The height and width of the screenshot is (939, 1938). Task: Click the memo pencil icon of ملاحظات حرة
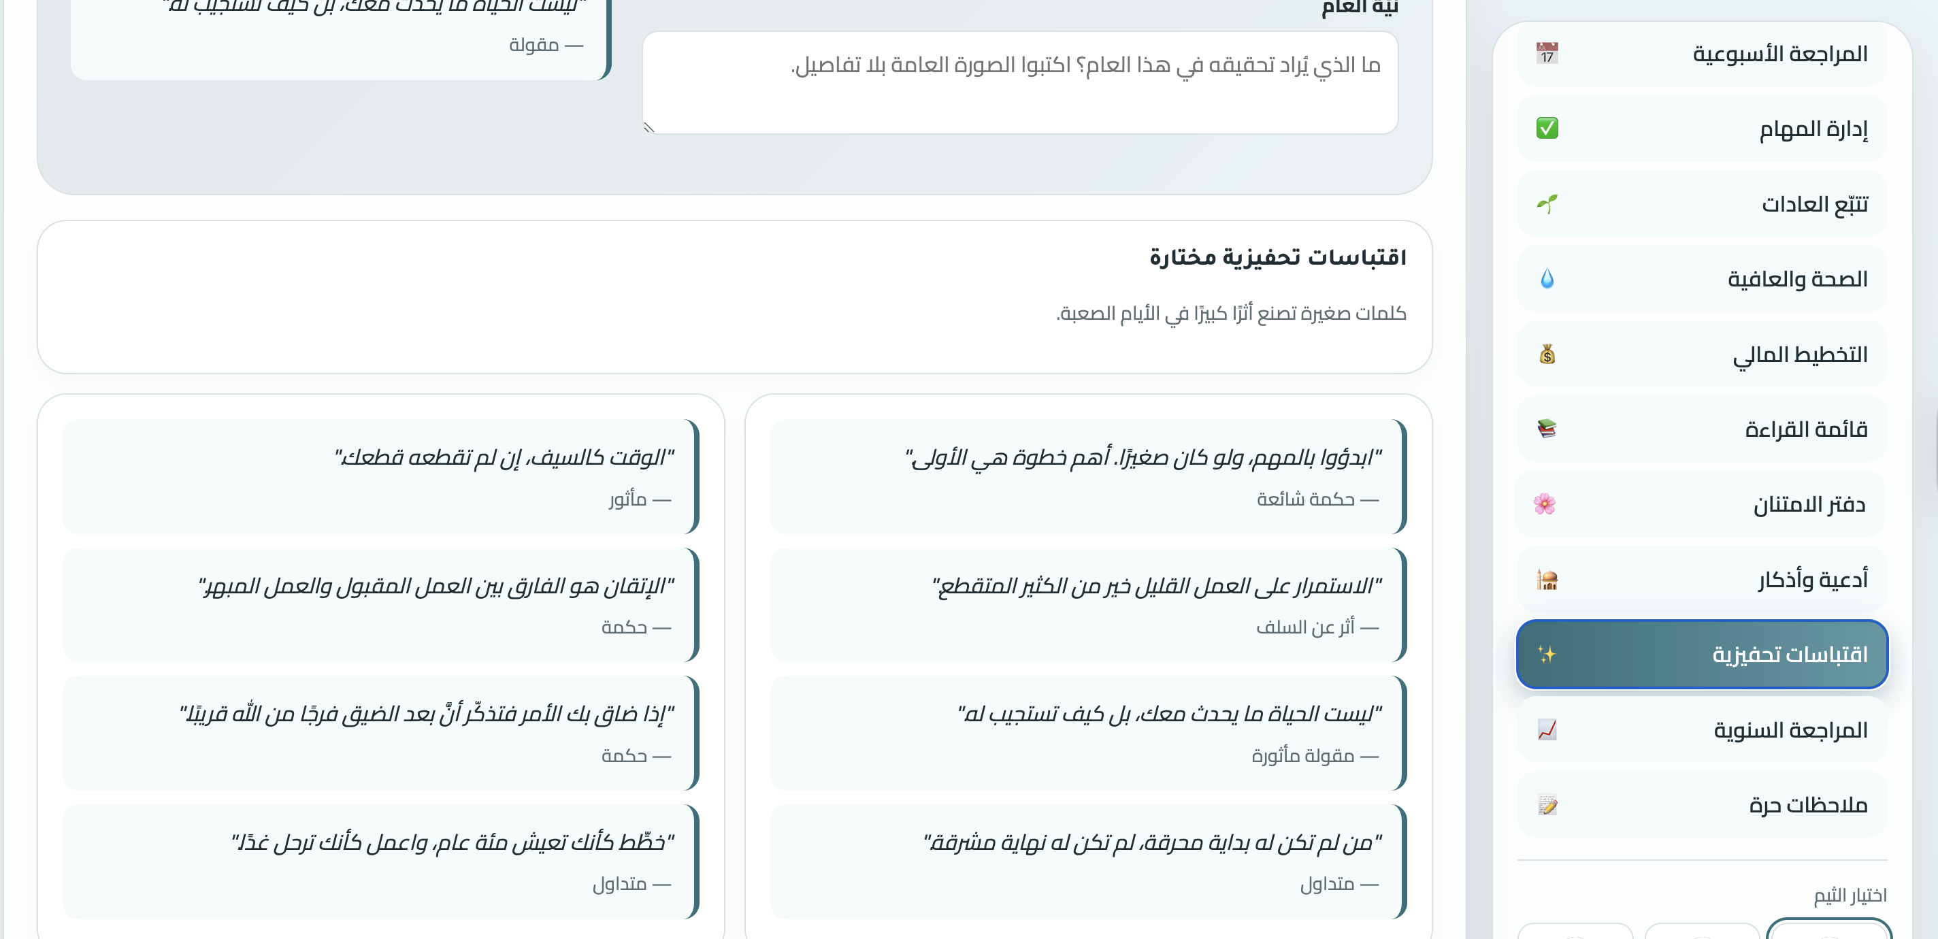1547,805
